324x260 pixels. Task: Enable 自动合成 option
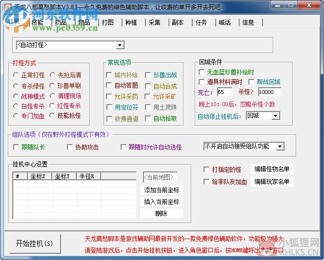pyautogui.click(x=148, y=86)
